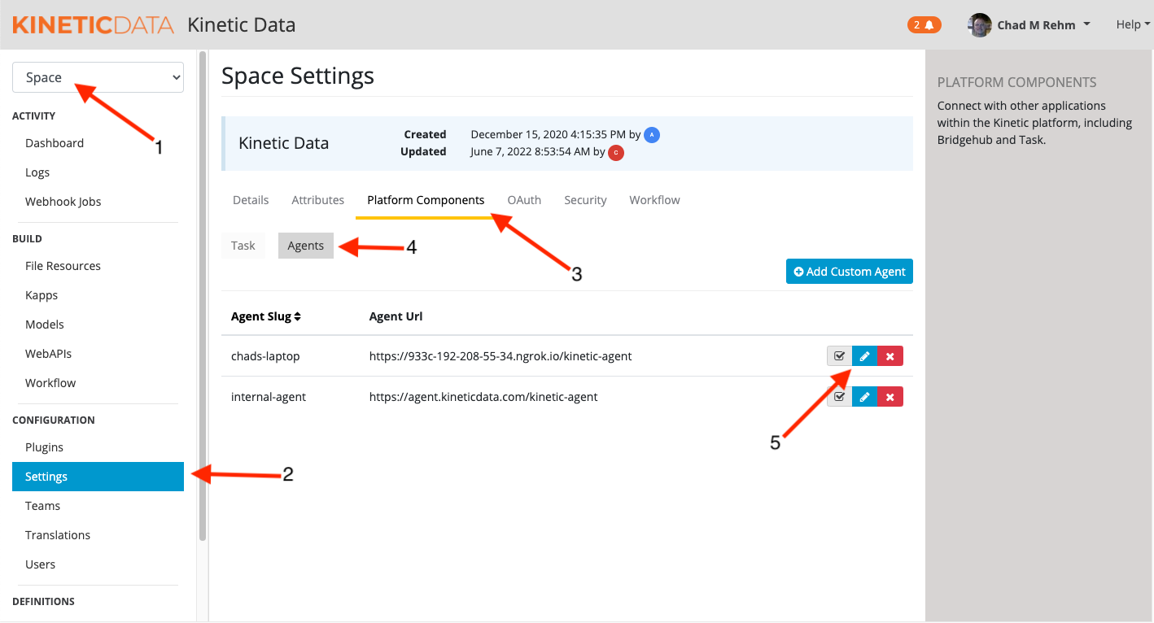1154x623 pixels.
Task: Click the ngrok.io kinetic-agent URL
Action: coord(501,356)
